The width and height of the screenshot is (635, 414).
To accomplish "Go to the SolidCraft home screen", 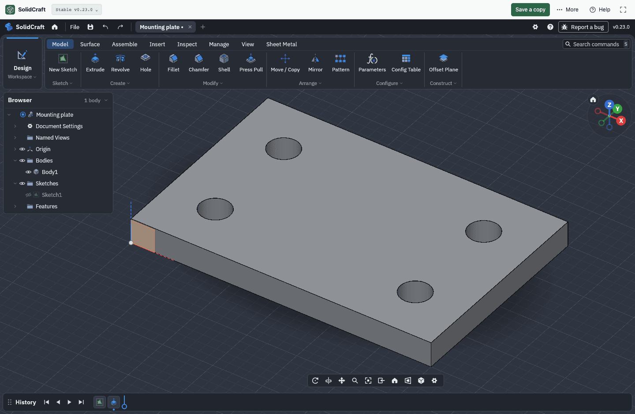I will [55, 27].
